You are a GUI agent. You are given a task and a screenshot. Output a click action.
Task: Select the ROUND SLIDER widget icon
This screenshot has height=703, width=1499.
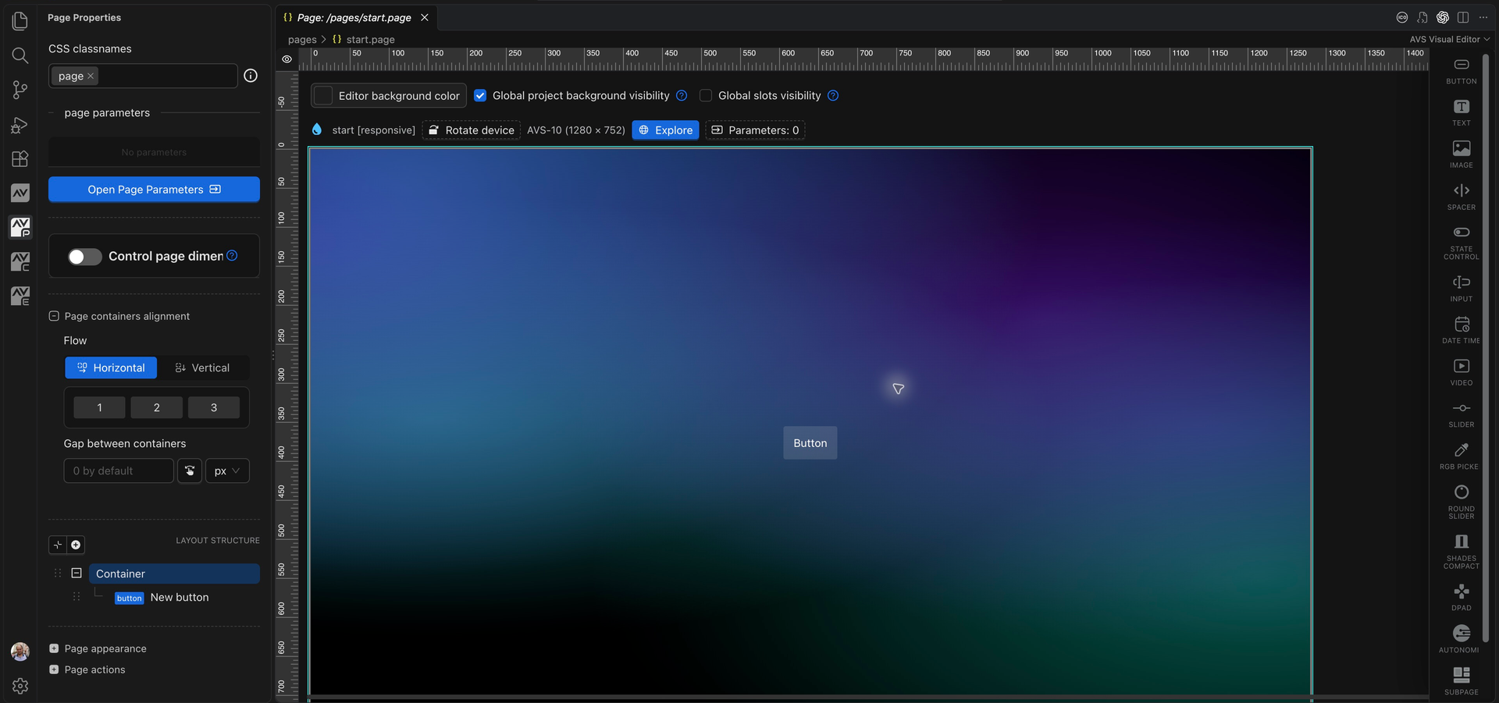pos(1461,492)
